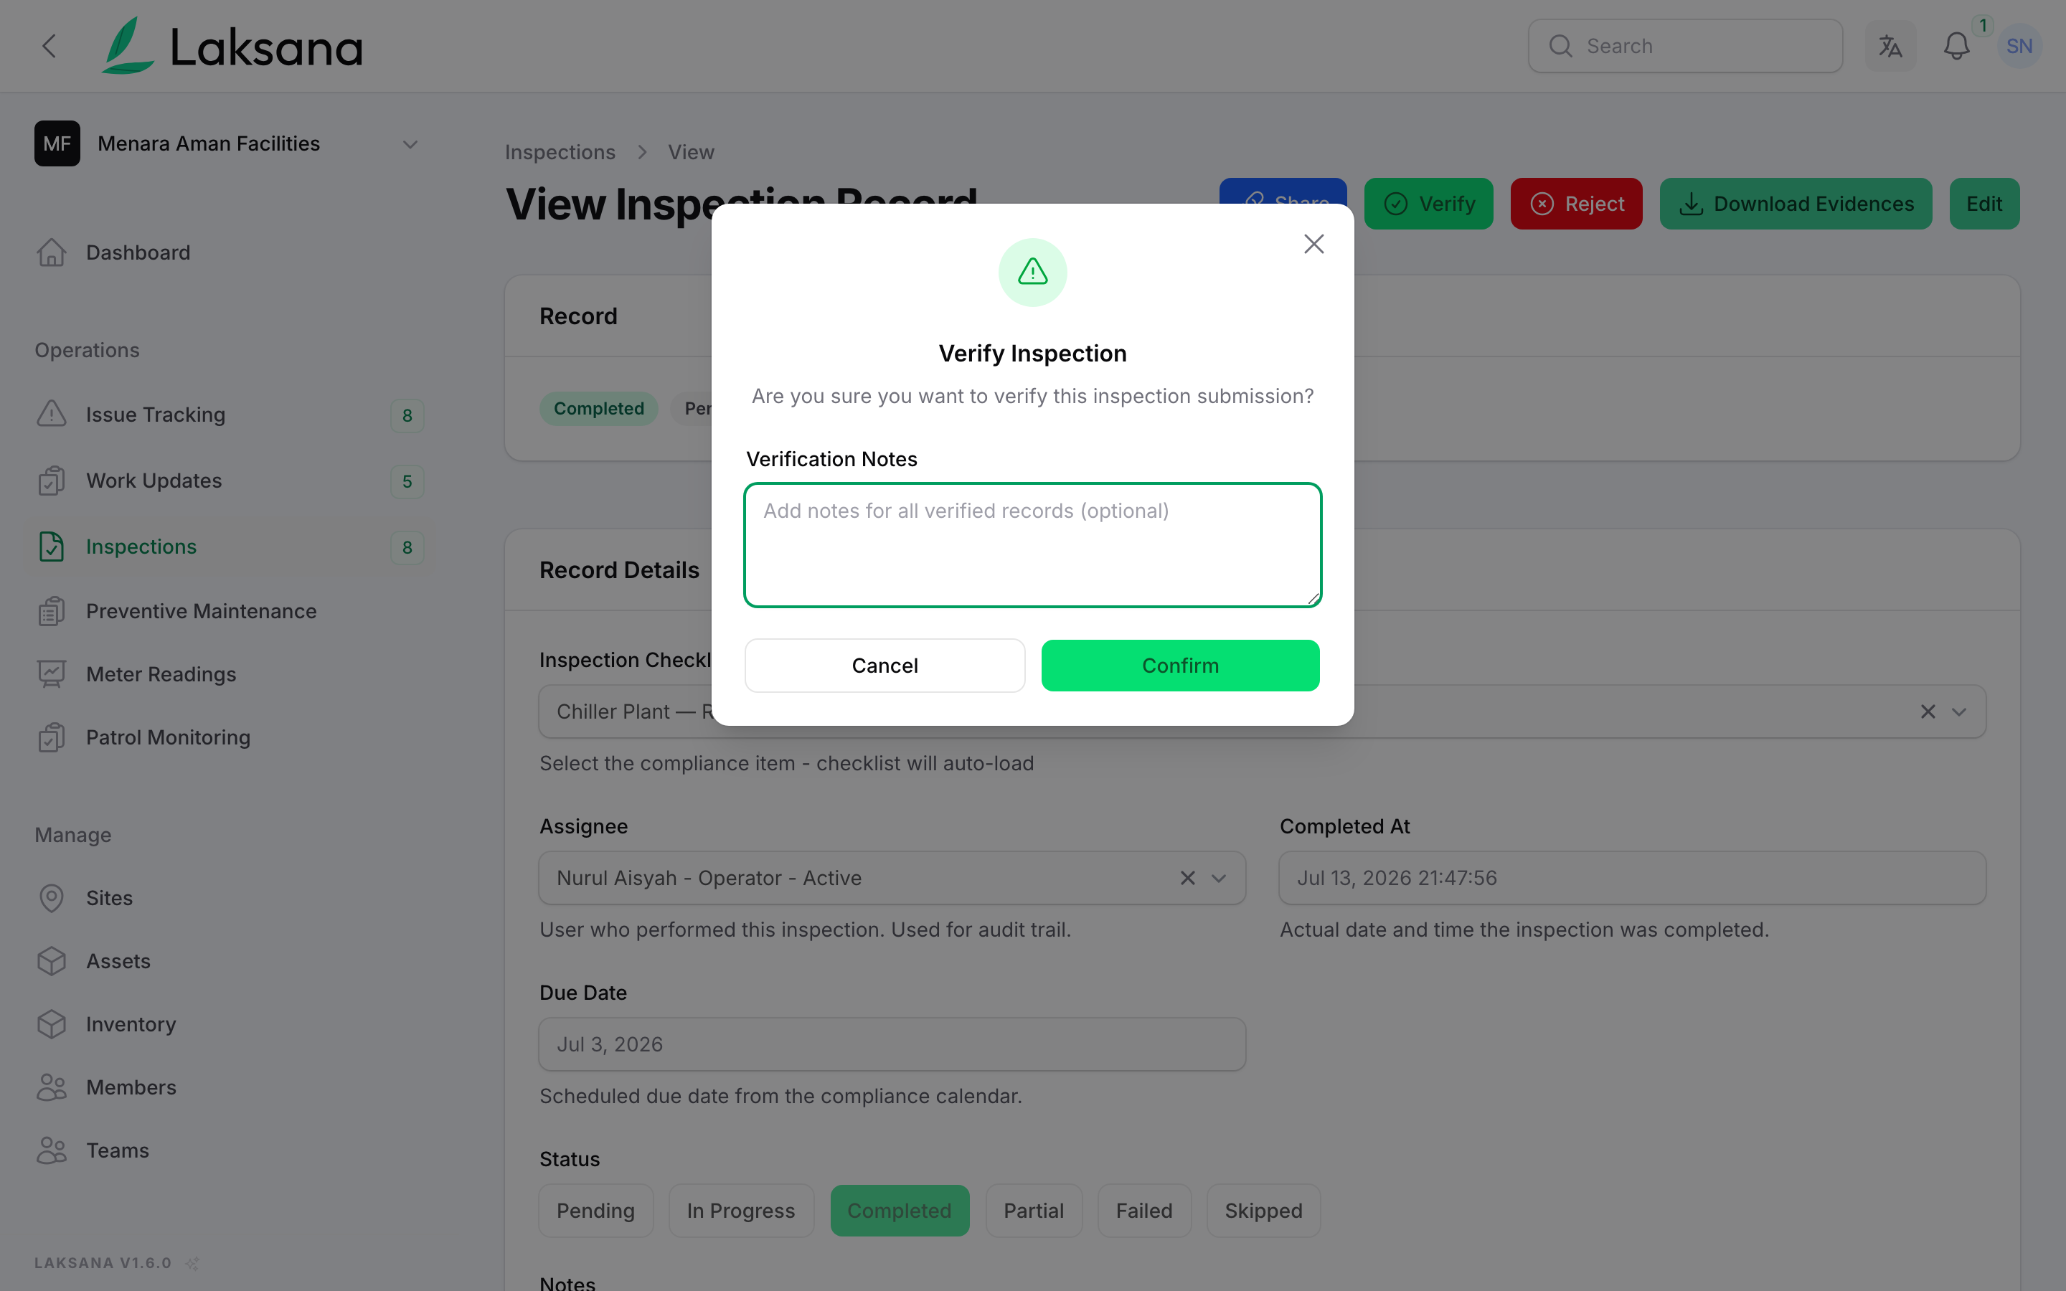Click the Members people icon
2066x1291 pixels.
click(51, 1088)
